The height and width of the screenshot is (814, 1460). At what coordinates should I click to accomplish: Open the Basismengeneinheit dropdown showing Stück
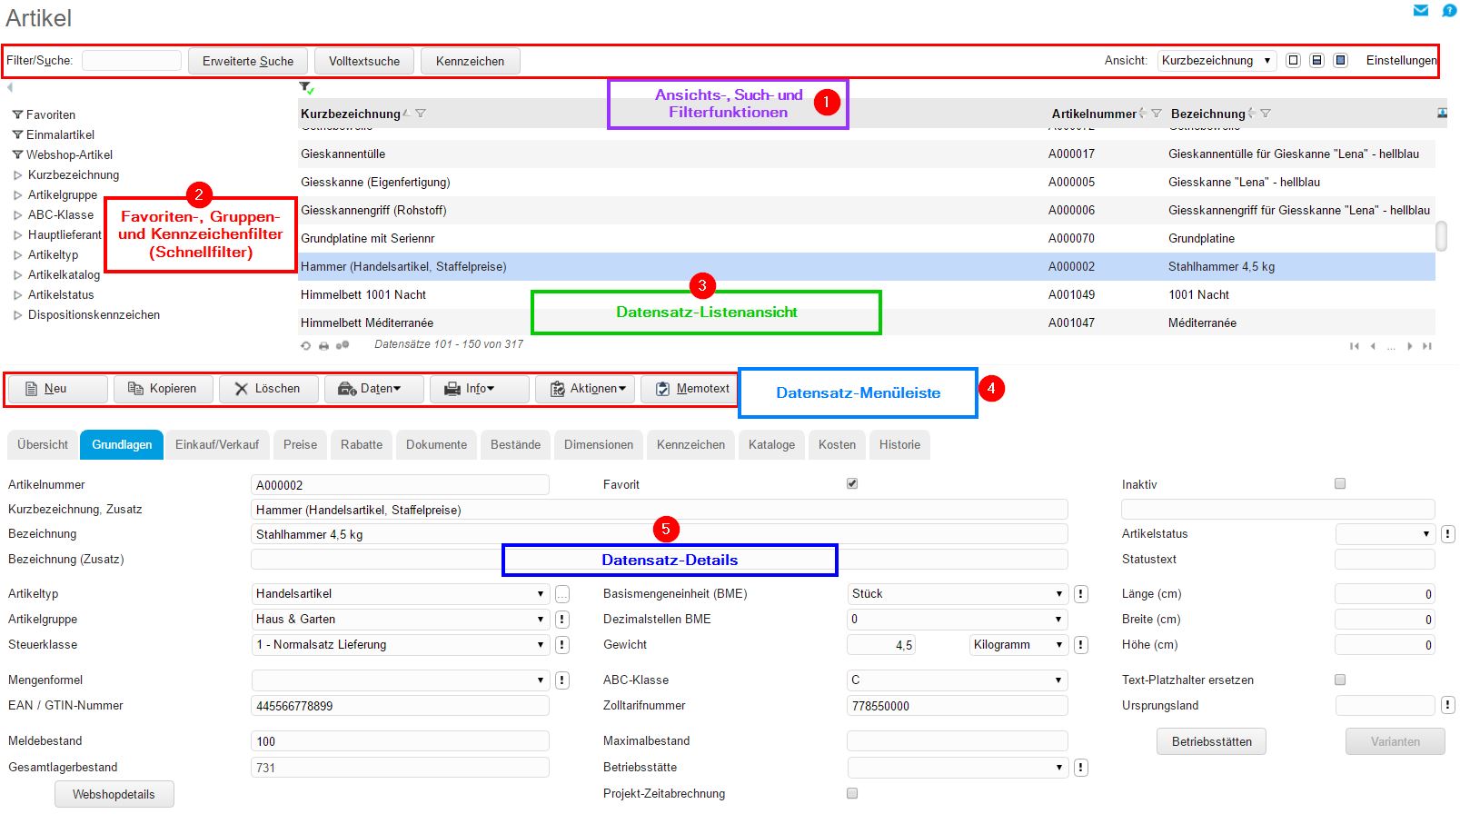click(957, 594)
